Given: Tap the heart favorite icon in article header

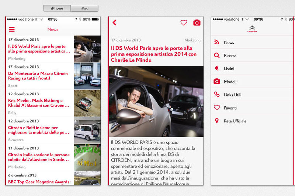Looking at the screenshot, I should (184, 23).
